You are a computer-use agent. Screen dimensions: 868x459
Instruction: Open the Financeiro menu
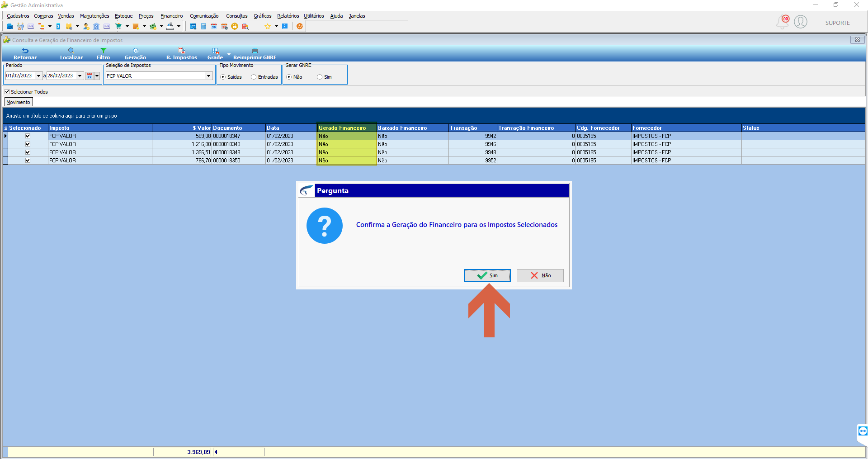(x=172, y=16)
